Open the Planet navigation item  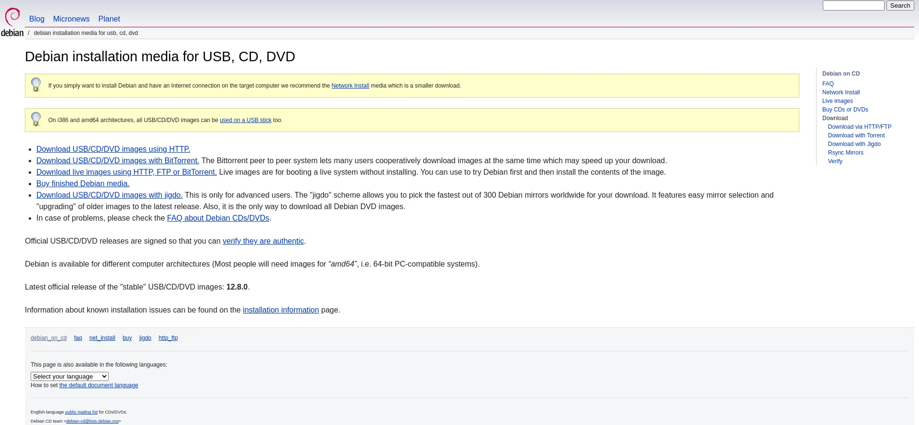109,19
